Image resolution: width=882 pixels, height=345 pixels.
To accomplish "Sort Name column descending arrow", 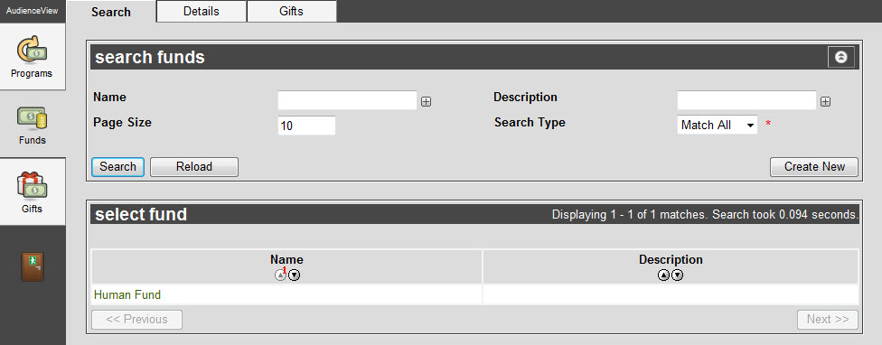I will click(295, 275).
